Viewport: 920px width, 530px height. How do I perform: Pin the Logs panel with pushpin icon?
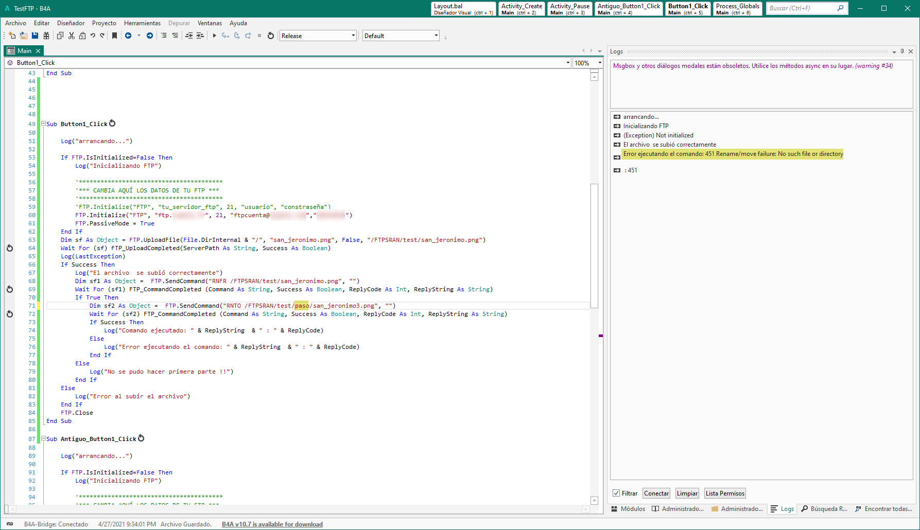902,51
